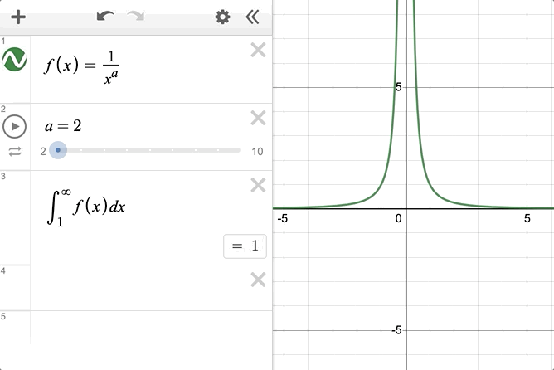Delete the f(x) expression
The height and width of the screenshot is (370, 554).
click(258, 51)
